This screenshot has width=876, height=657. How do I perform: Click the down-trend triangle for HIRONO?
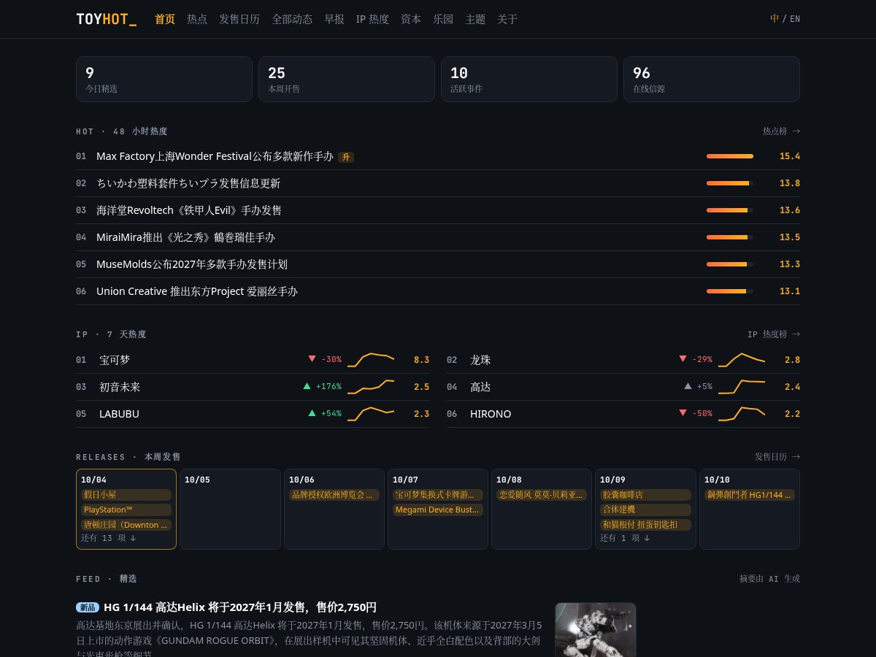click(x=683, y=413)
